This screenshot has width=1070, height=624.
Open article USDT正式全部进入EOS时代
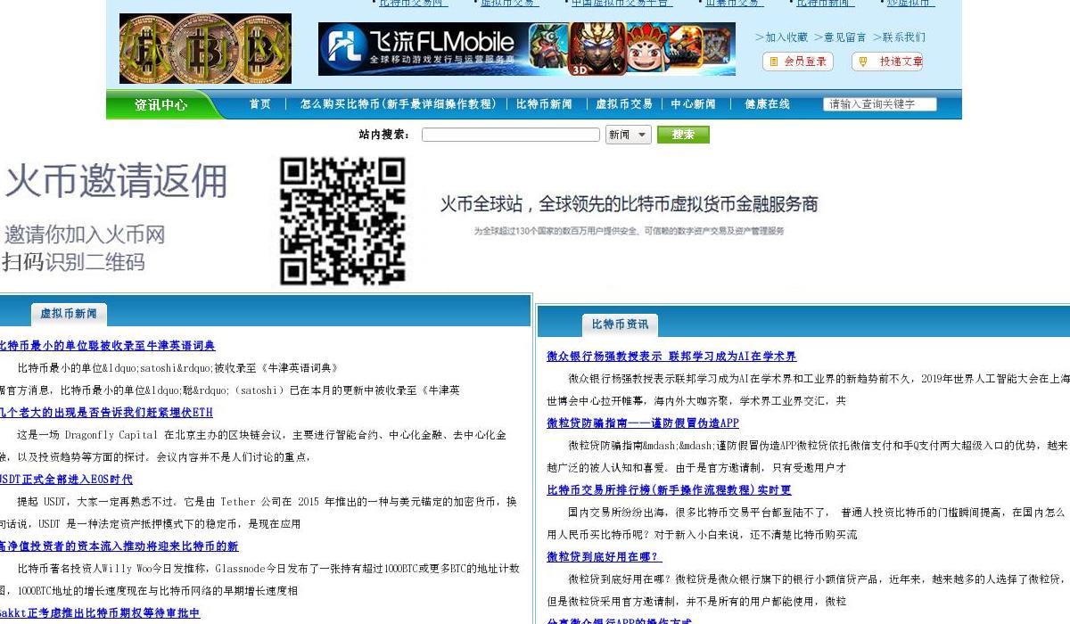pyautogui.click(x=66, y=480)
